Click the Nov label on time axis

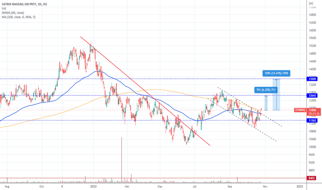pos(265,187)
